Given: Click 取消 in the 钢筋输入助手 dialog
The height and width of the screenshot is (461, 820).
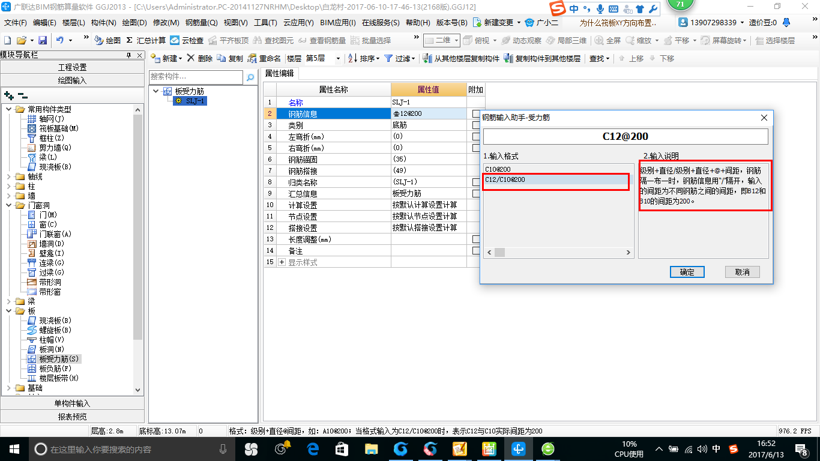Looking at the screenshot, I should pyautogui.click(x=742, y=272).
